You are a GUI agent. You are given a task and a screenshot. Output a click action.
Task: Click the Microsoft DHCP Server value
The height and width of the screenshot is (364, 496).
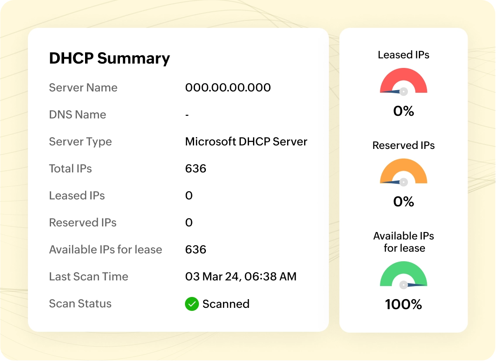[246, 142]
